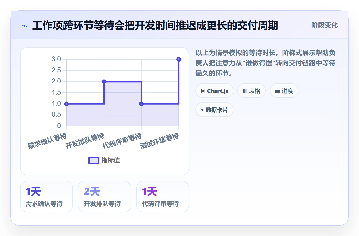Click the chart data point for 代码评审等待
Screen dimensions: 359x236
(141, 104)
